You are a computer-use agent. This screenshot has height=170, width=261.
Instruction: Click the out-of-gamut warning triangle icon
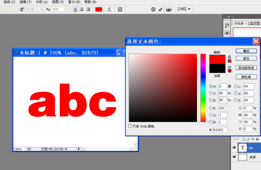tap(230, 57)
